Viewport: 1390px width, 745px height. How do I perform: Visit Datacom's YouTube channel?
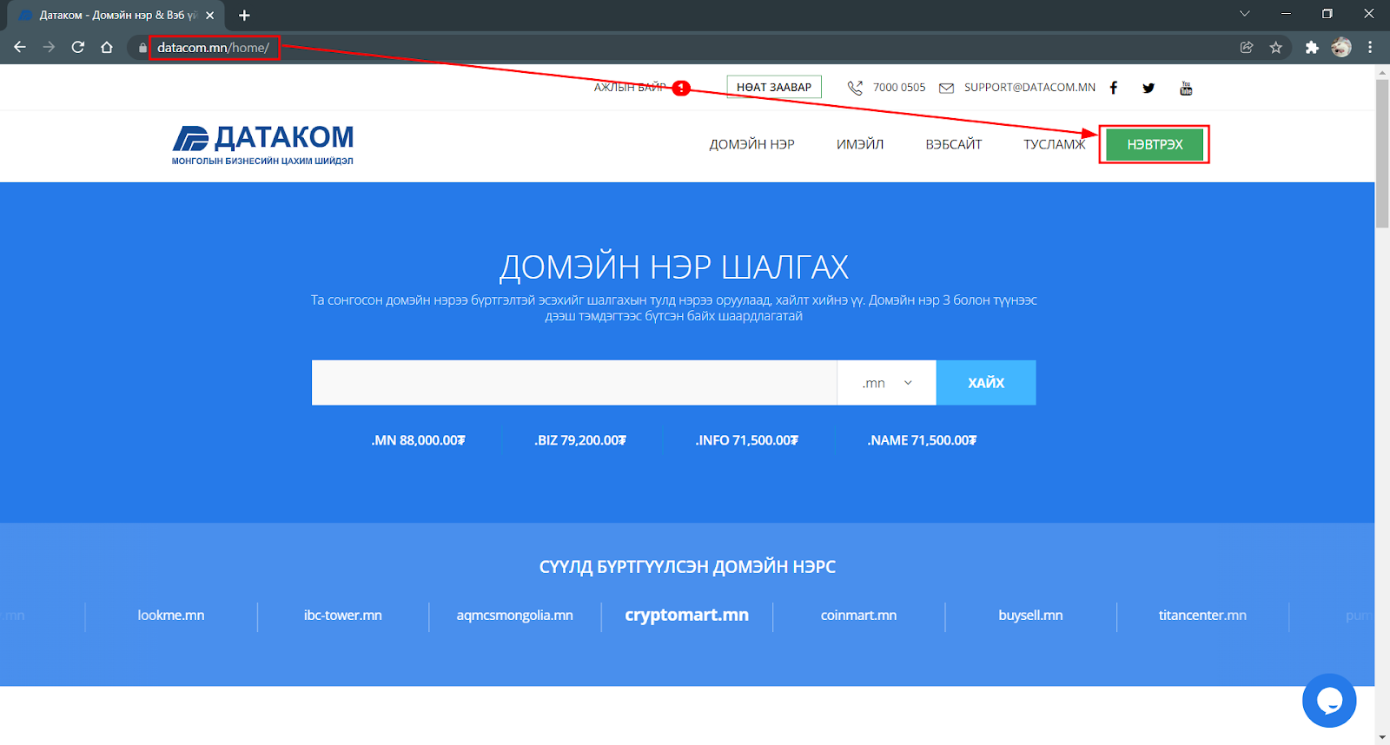pyautogui.click(x=1186, y=88)
